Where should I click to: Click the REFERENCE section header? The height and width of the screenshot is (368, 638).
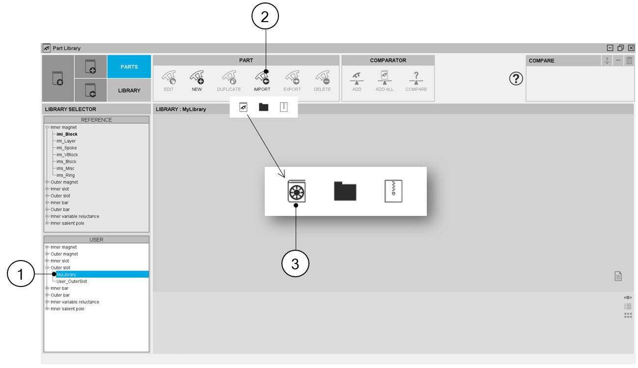(x=96, y=120)
